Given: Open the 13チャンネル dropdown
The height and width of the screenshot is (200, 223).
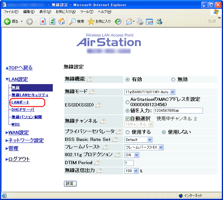Looking at the screenshot, I should (139, 124).
